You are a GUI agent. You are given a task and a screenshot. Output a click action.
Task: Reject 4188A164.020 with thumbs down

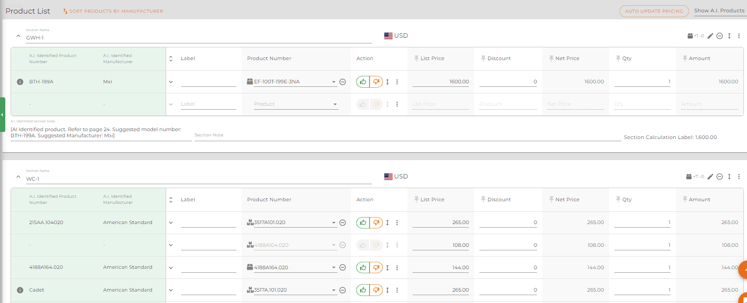(x=376, y=267)
